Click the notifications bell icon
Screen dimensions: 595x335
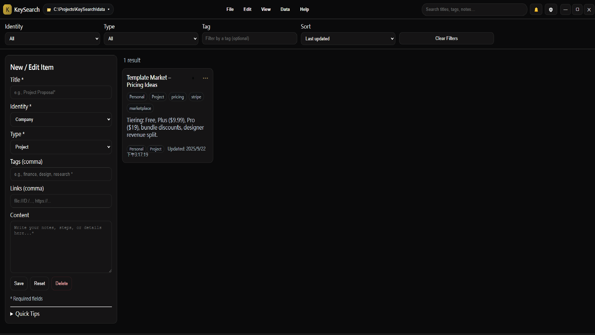click(536, 10)
